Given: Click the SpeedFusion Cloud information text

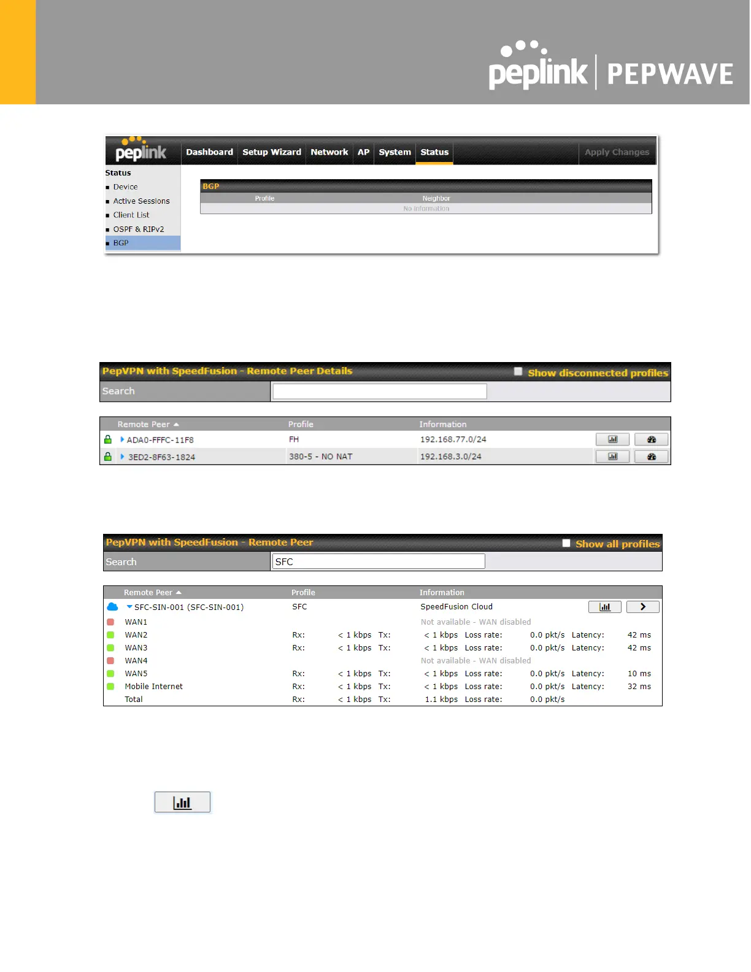Looking at the screenshot, I should 456,607.
